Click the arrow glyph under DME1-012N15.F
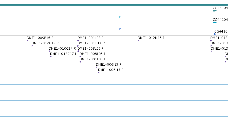 coord(139,41)
